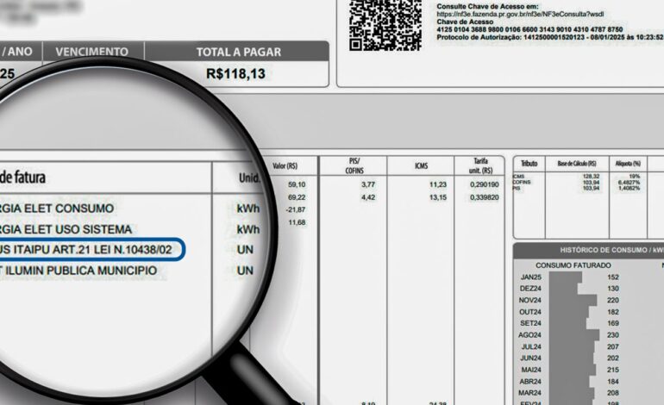Click the 'PIS/ COFINS' column header
Viewport: 664px width, 405px height.
click(354, 166)
